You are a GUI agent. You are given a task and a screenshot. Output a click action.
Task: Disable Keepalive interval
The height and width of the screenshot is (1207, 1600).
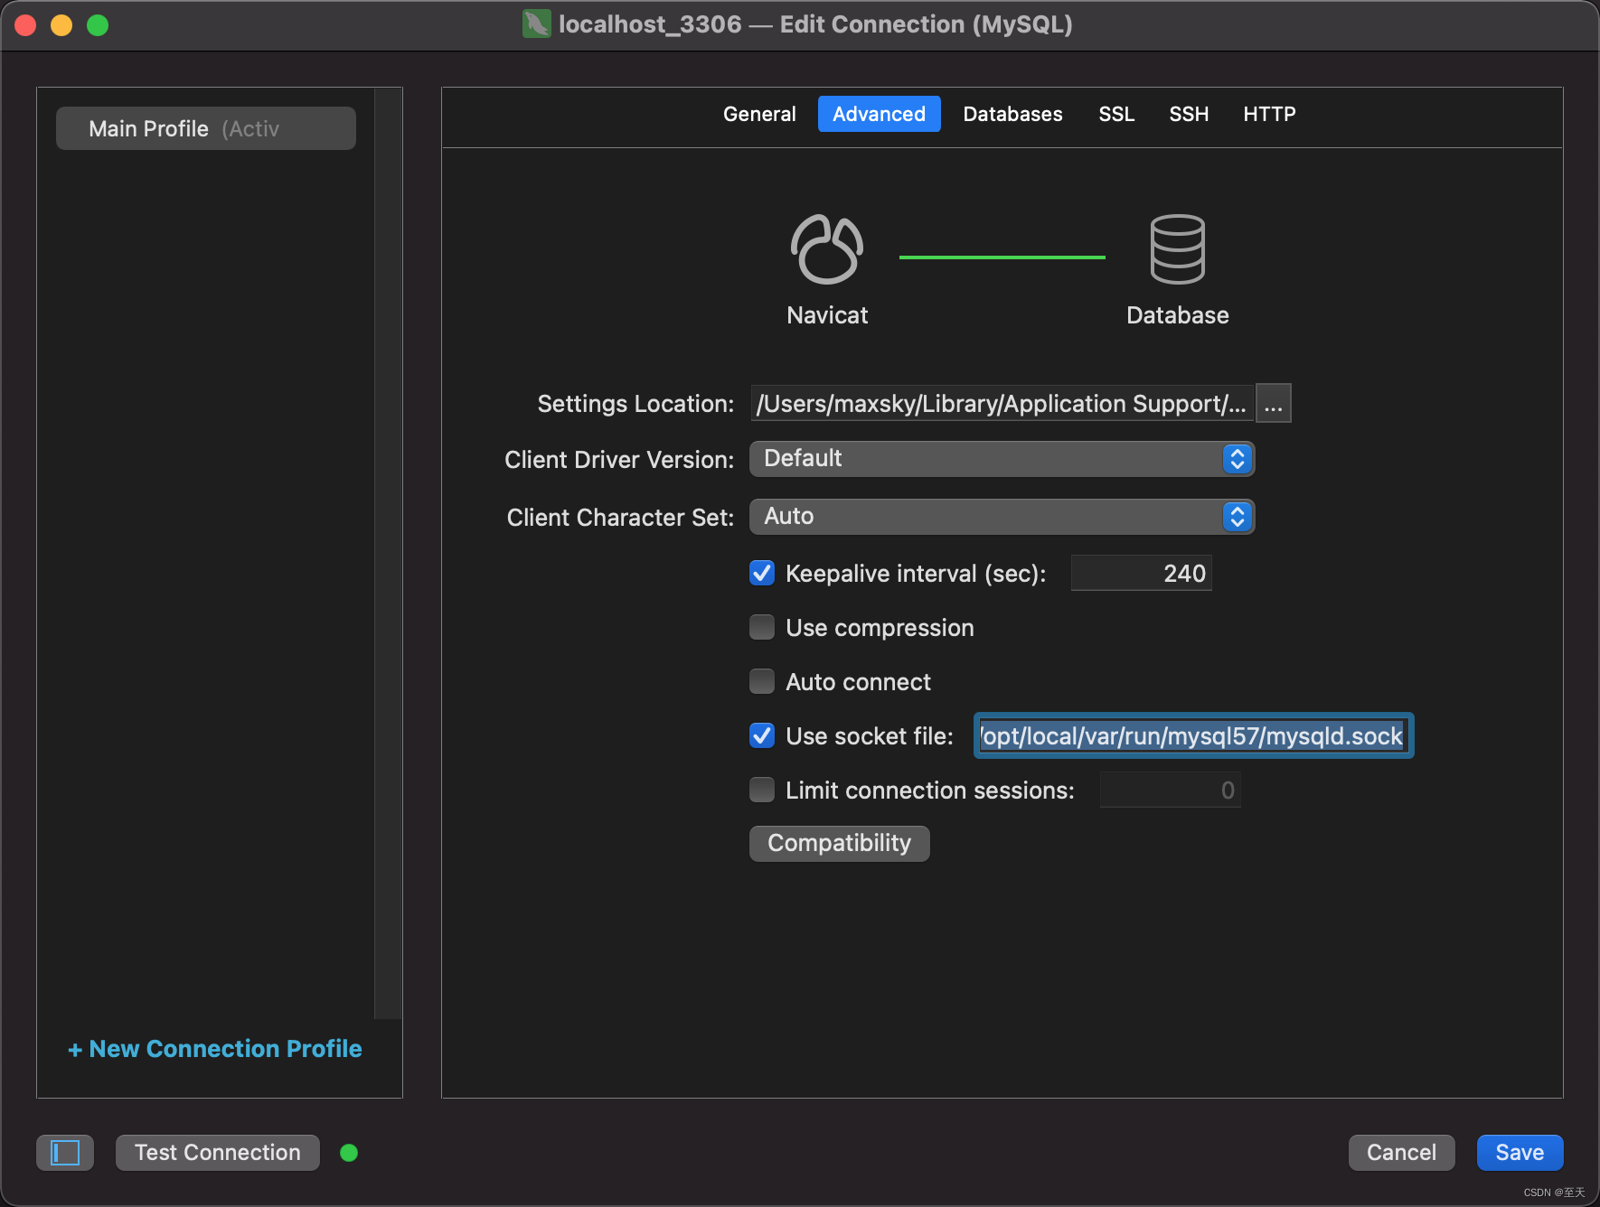click(762, 573)
